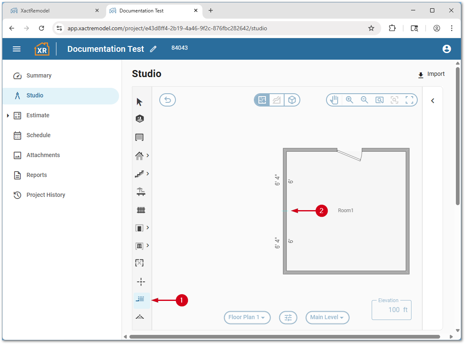Open Project History in the sidebar

(46, 195)
